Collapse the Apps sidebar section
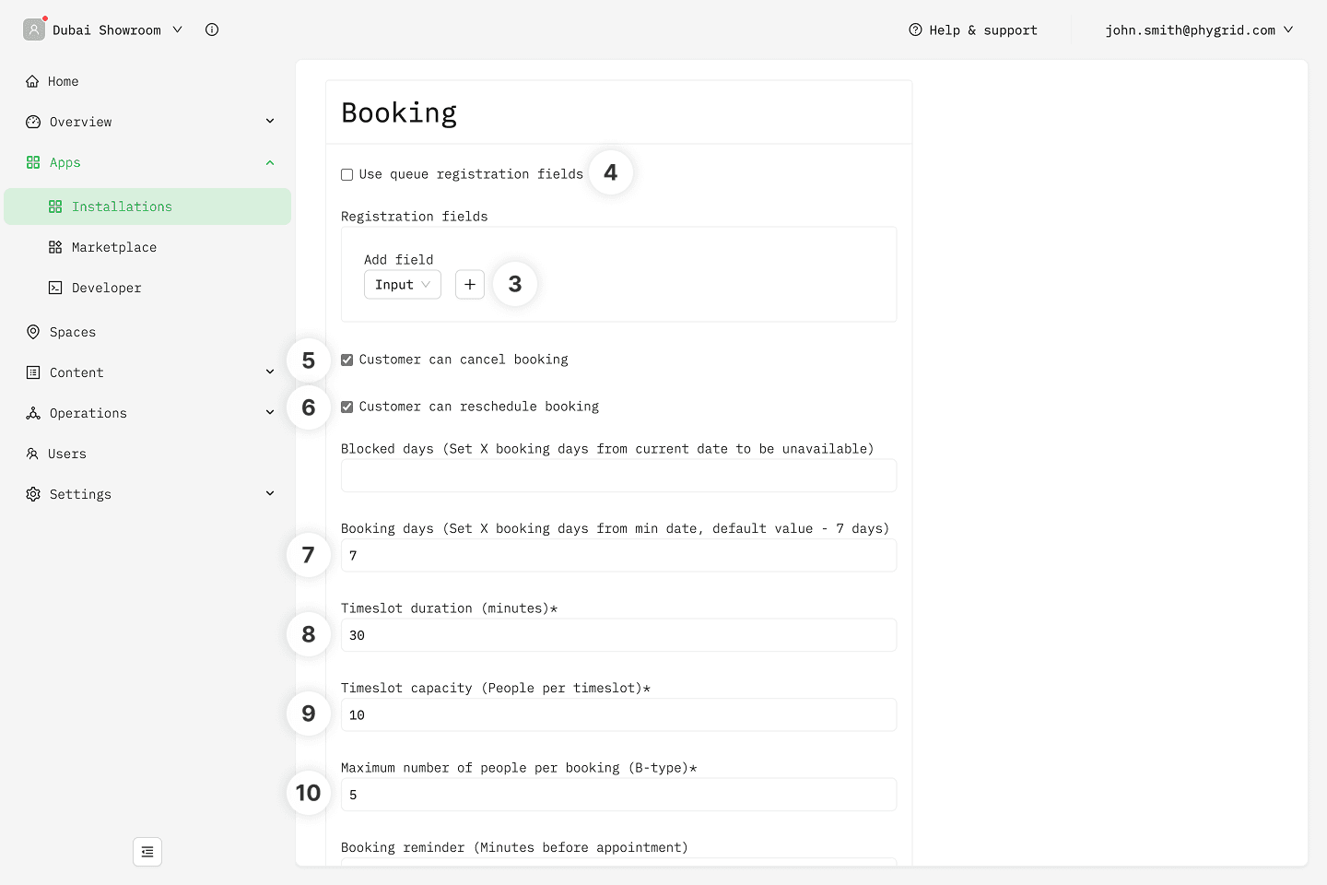 269,162
